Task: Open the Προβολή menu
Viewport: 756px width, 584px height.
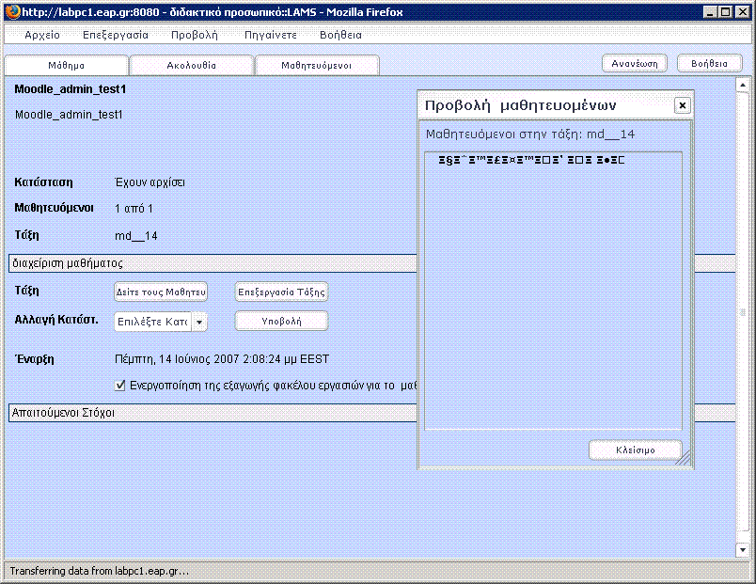Action: 195,35
